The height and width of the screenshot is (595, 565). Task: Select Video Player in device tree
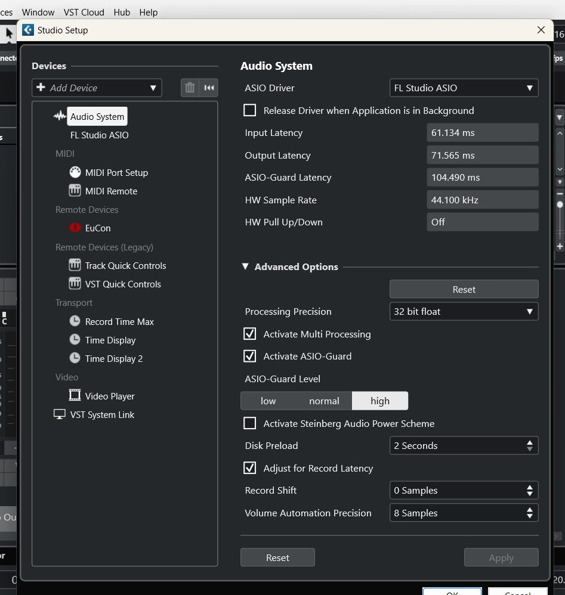click(x=110, y=396)
